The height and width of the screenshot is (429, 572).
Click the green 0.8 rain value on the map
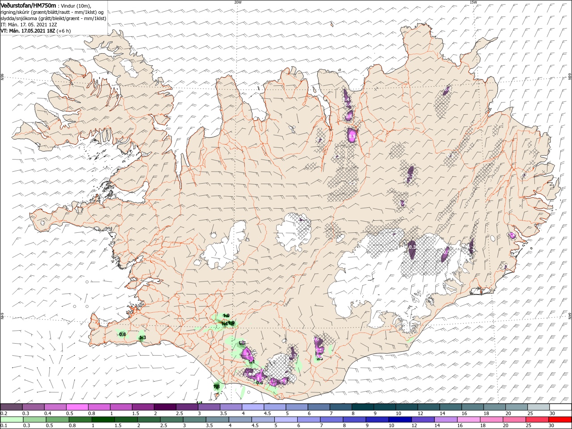122,334
